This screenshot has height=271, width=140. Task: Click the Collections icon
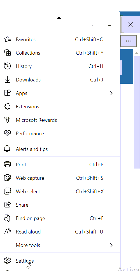pyautogui.click(x=7, y=53)
